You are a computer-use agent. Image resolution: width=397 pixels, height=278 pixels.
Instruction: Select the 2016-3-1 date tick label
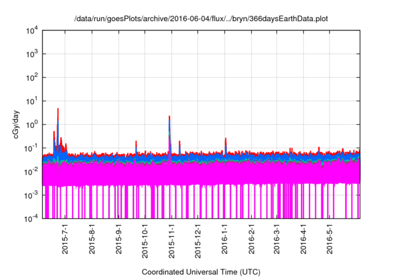click(x=277, y=238)
